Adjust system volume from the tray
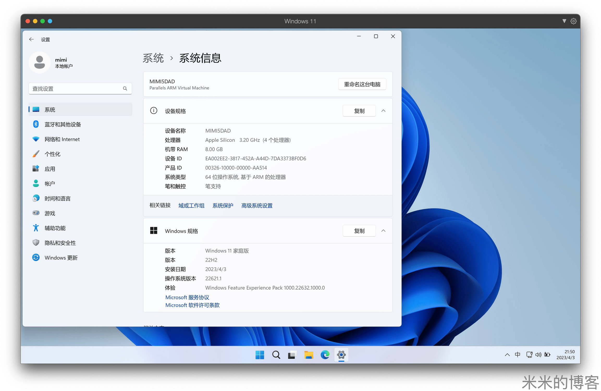The image size is (601, 391). pyautogui.click(x=538, y=355)
